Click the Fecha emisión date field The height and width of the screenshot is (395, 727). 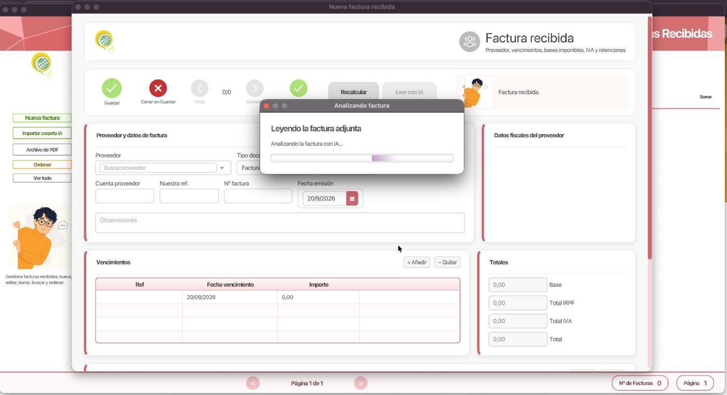(x=325, y=199)
